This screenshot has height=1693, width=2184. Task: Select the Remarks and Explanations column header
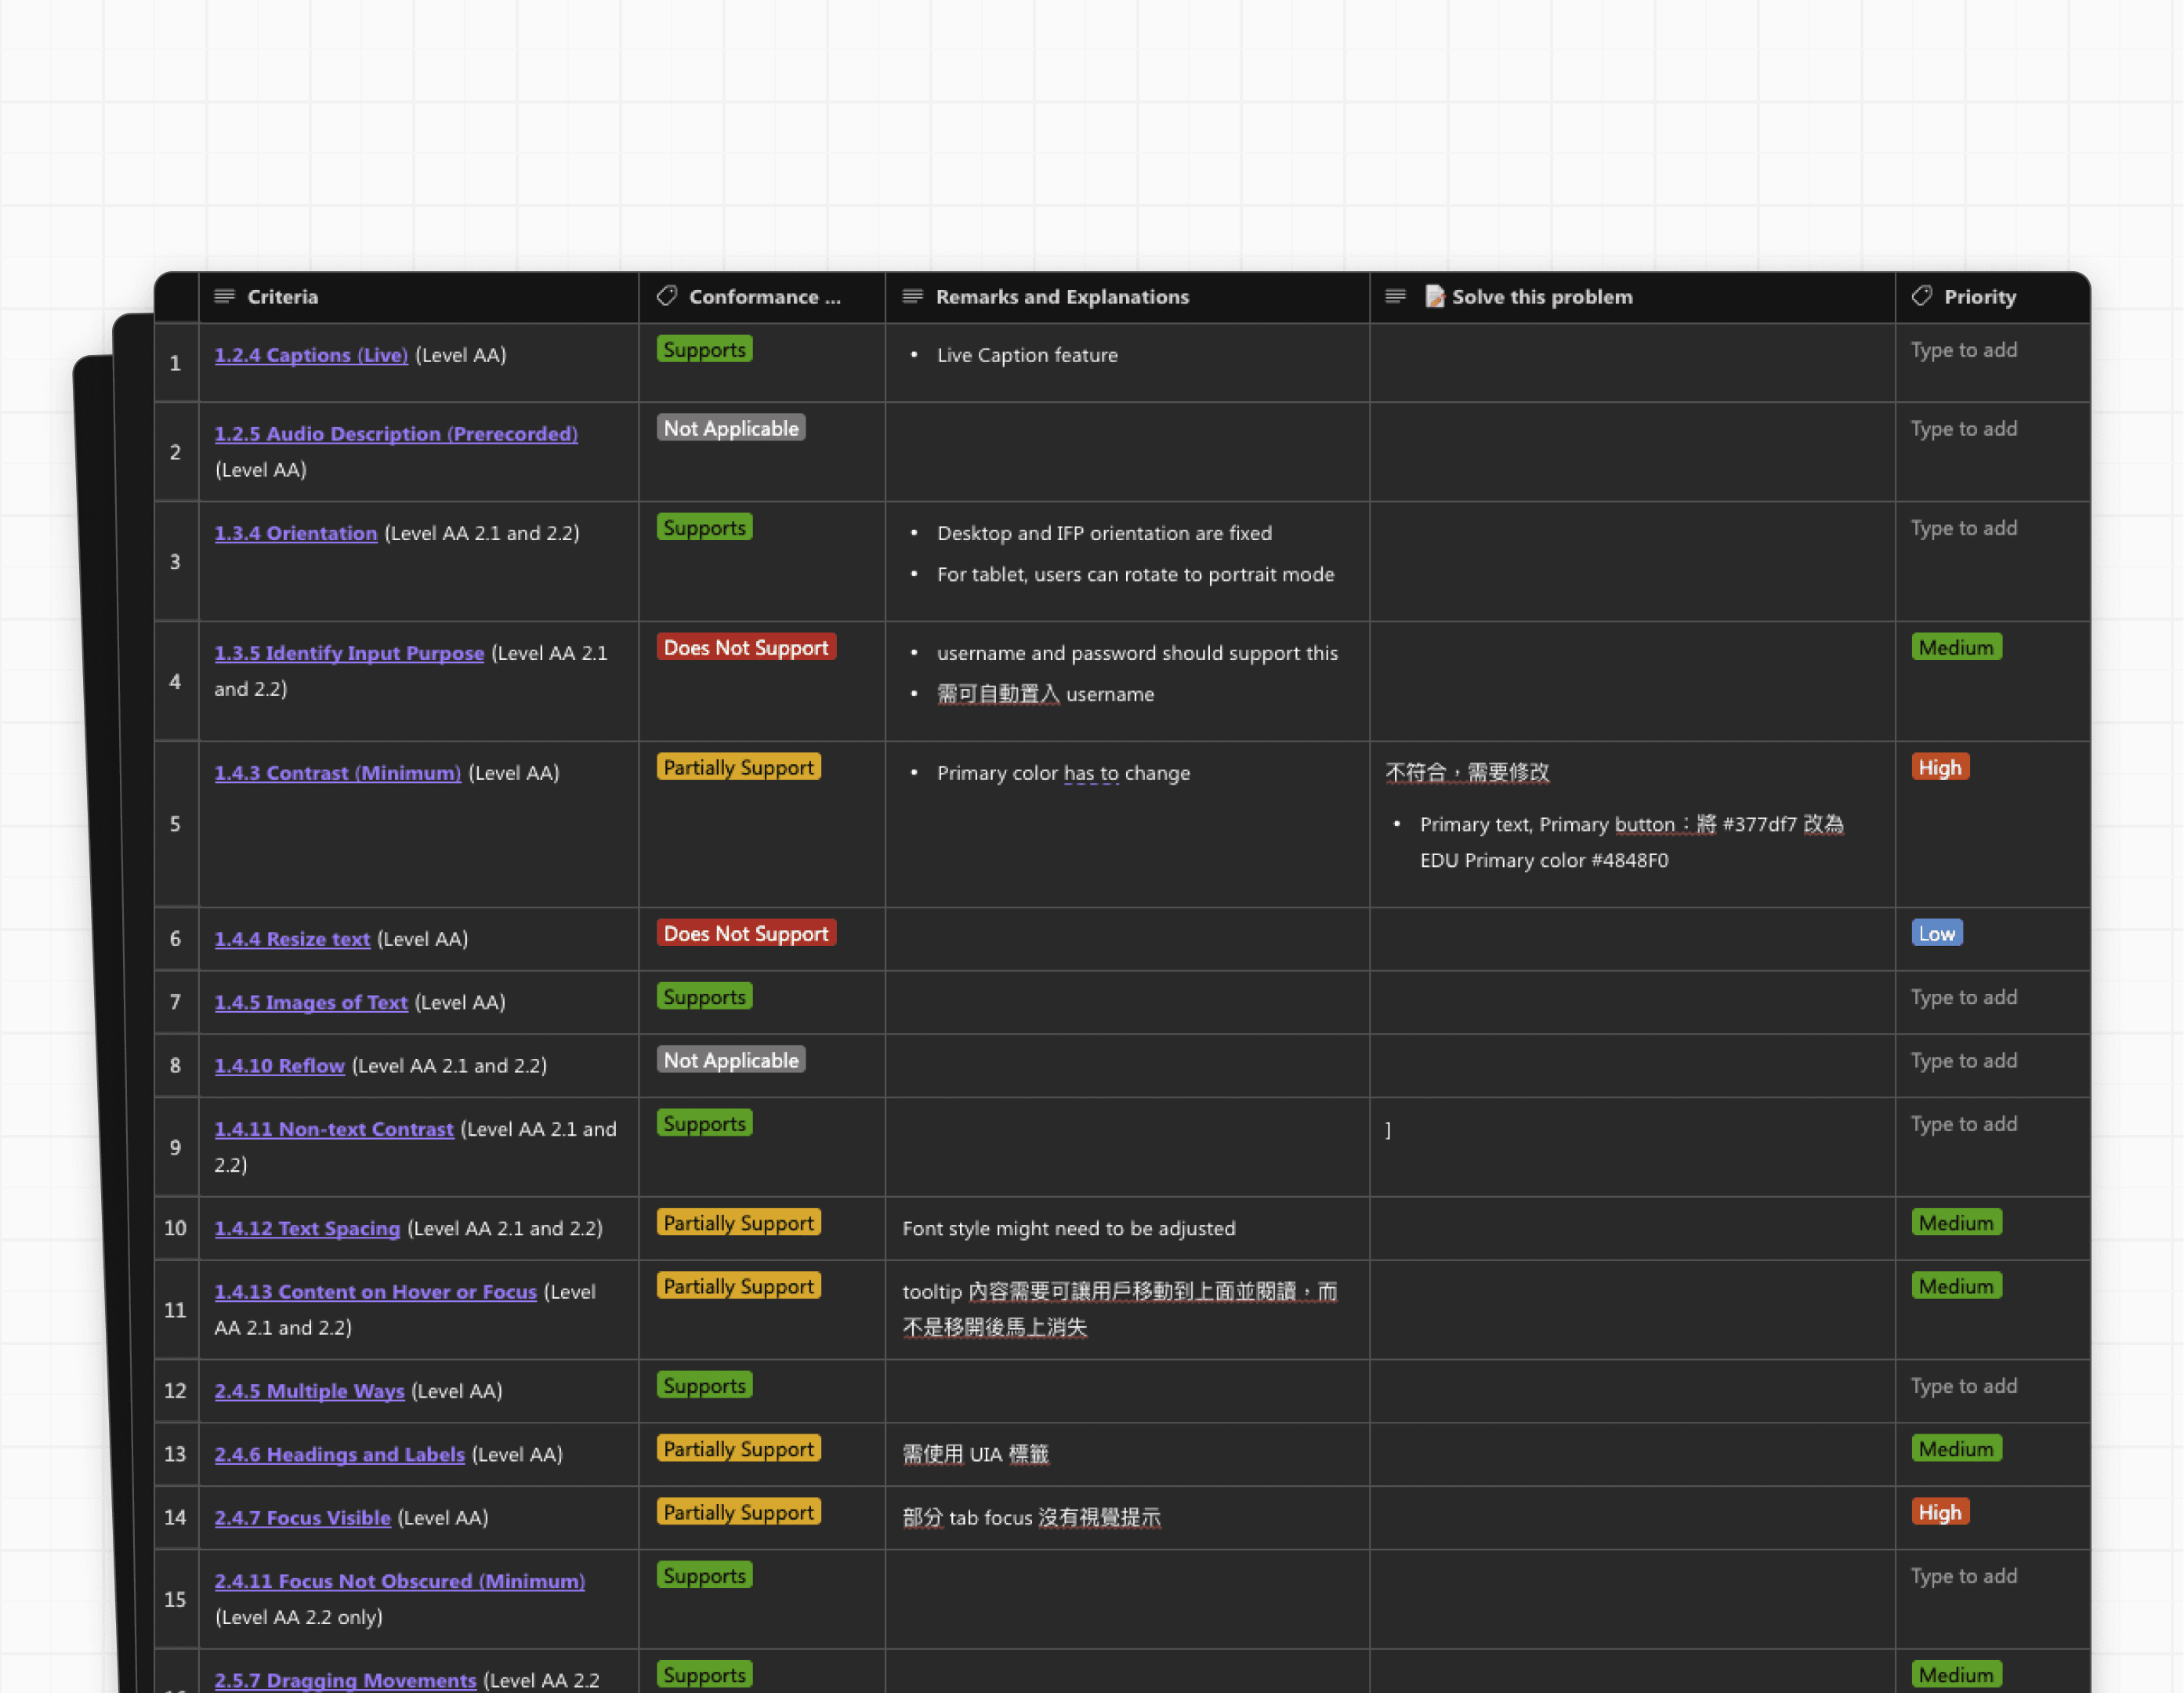tap(1127, 296)
